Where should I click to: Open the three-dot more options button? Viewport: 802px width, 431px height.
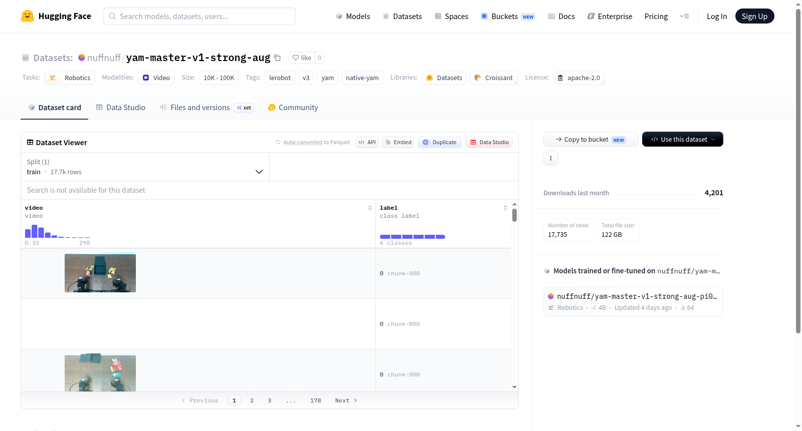click(x=551, y=158)
